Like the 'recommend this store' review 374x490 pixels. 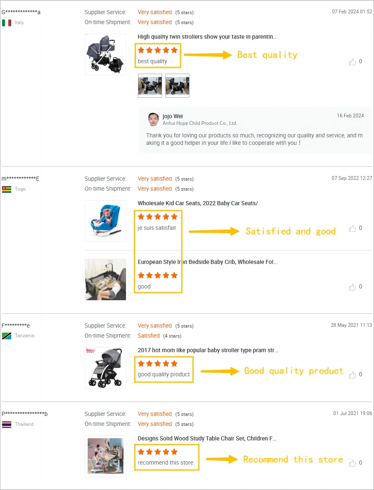352,463
